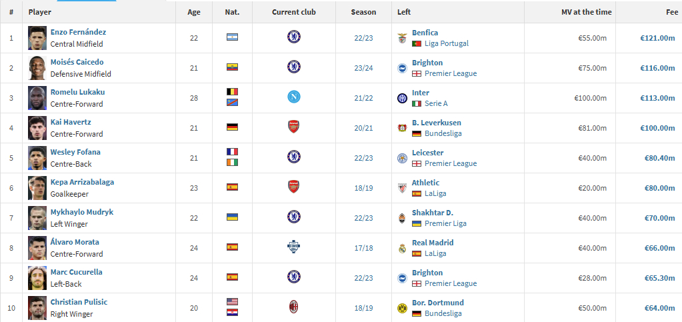
Task: Click Como crest in Morata's row
Action: tap(293, 247)
